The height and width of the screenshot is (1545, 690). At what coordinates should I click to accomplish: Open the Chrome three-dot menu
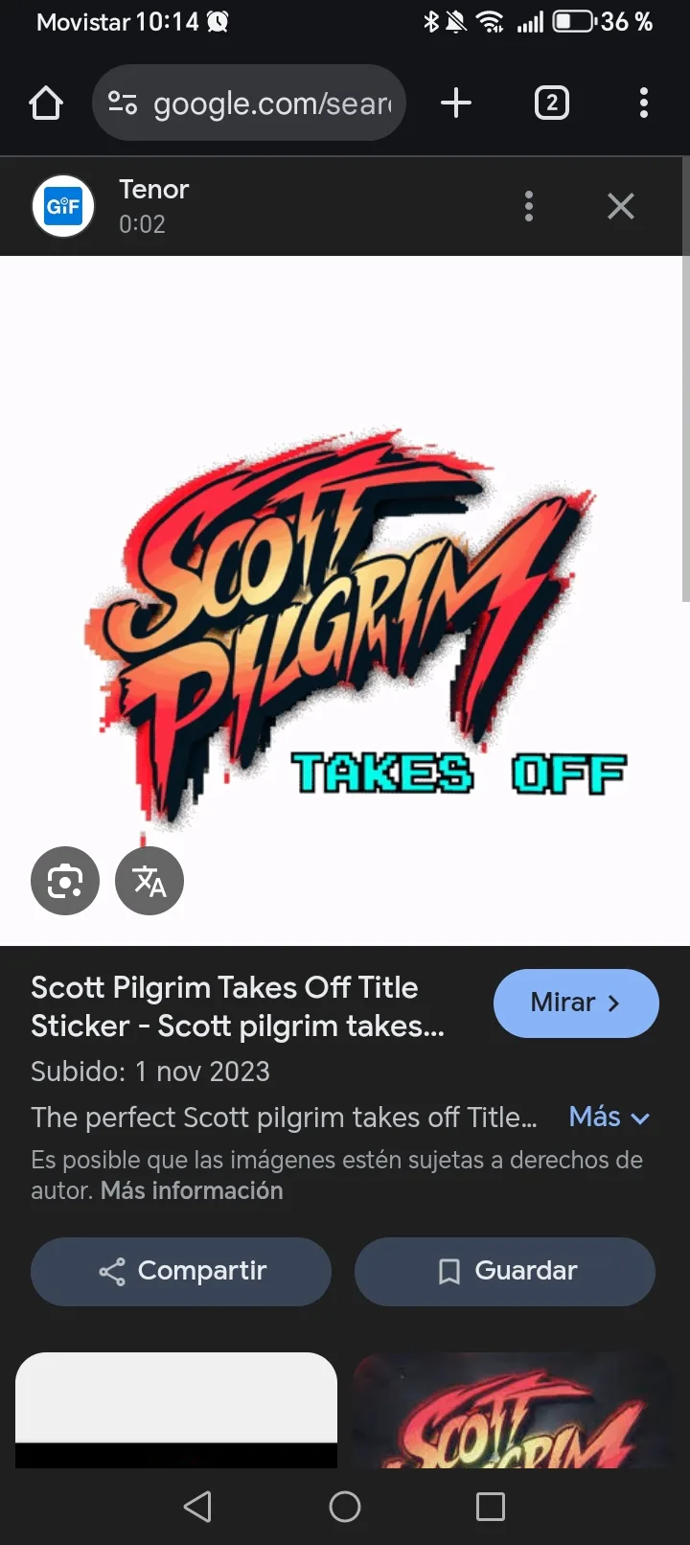coord(644,103)
